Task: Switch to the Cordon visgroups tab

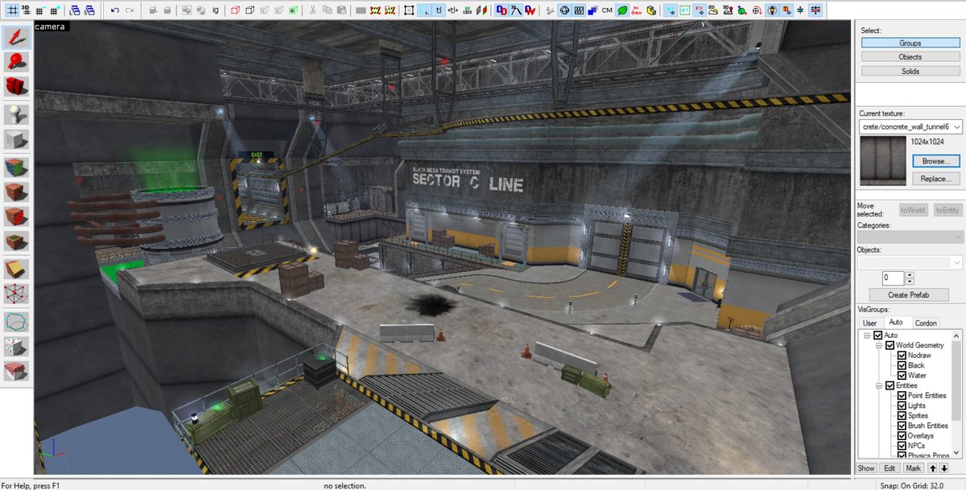Action: coord(926,323)
